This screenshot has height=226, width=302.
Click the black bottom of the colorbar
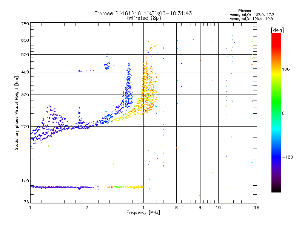[276, 189]
